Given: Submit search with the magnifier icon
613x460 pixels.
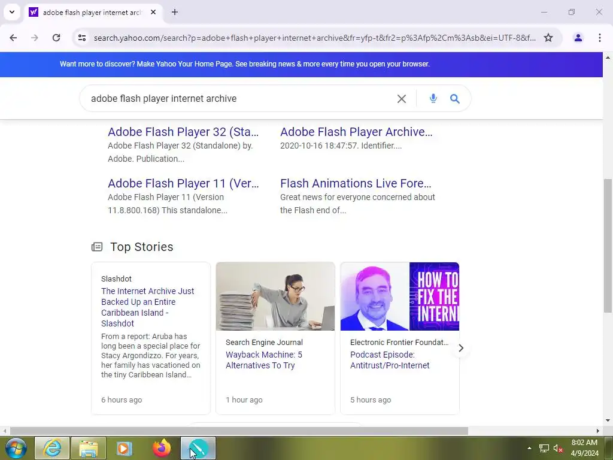Looking at the screenshot, I should click(455, 99).
